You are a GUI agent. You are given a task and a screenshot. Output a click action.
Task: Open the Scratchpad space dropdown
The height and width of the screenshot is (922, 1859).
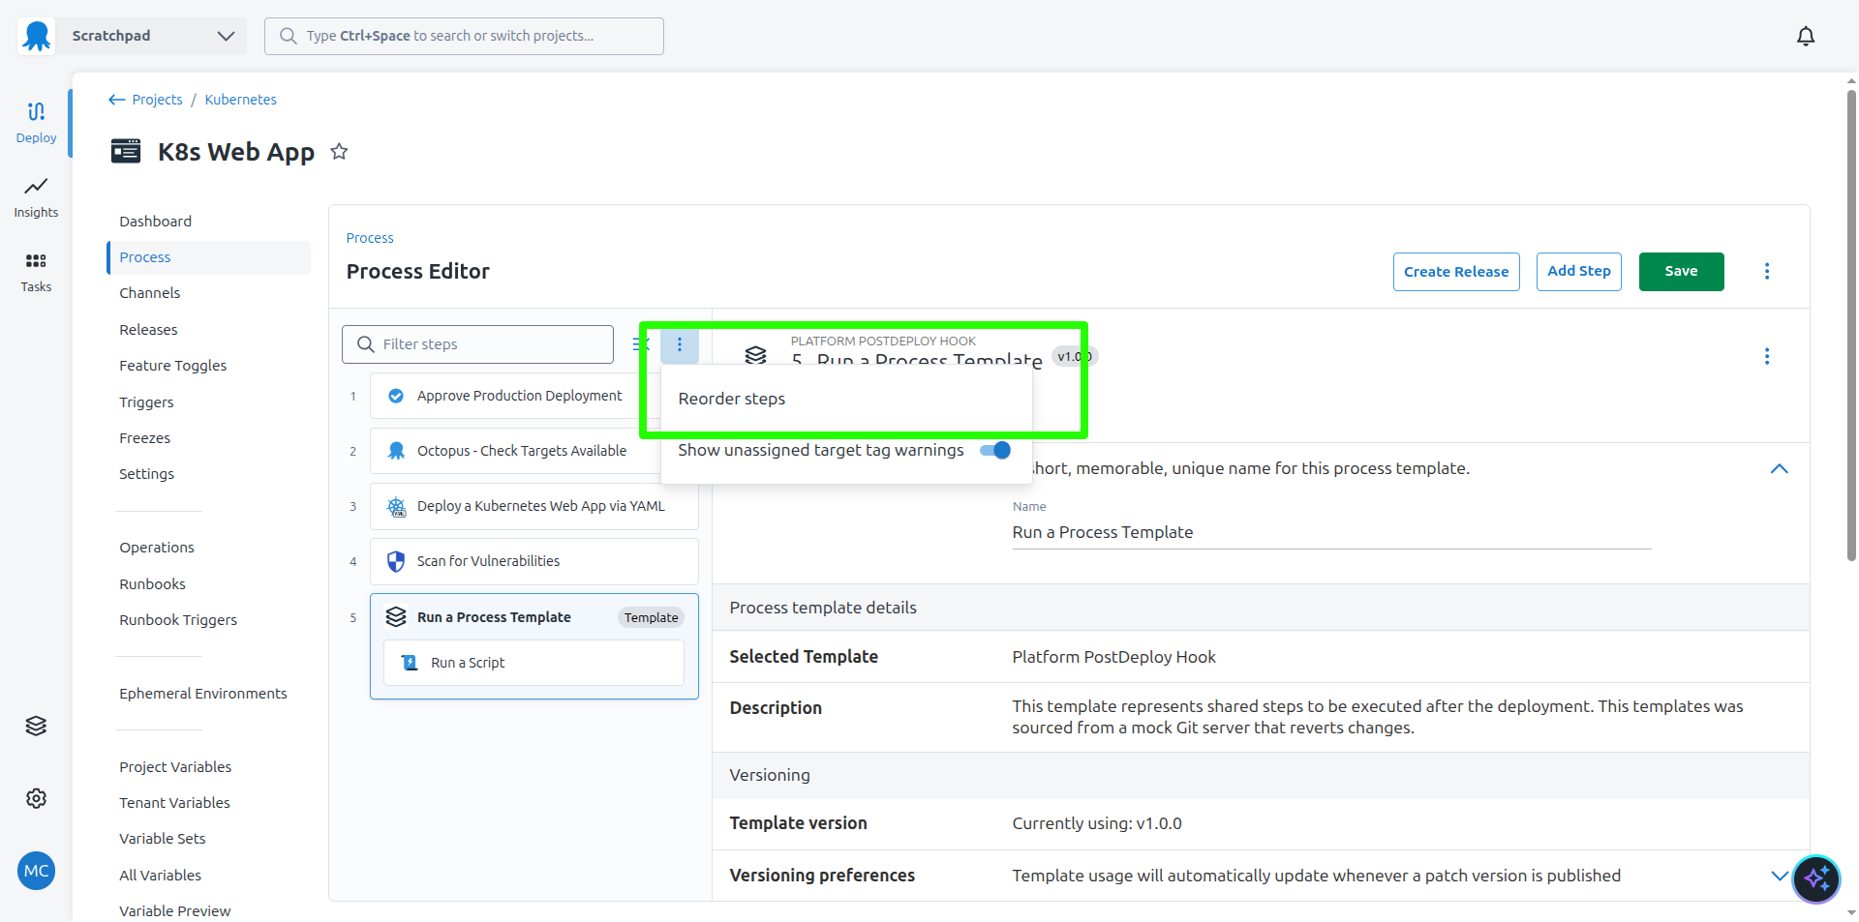[x=155, y=36]
